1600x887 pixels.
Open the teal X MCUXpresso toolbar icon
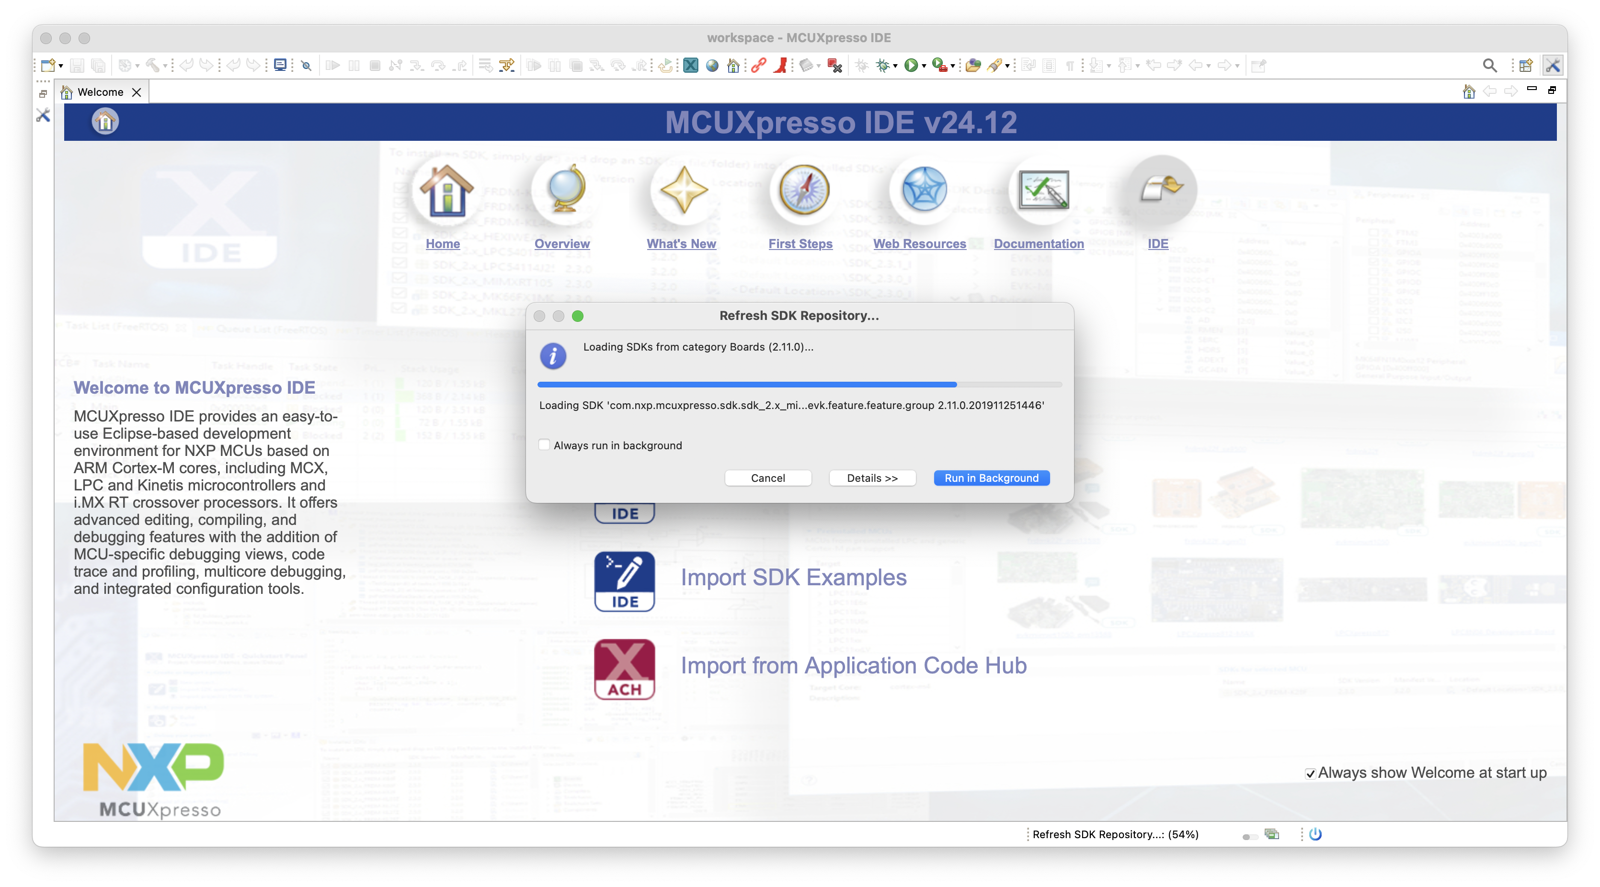(x=691, y=65)
